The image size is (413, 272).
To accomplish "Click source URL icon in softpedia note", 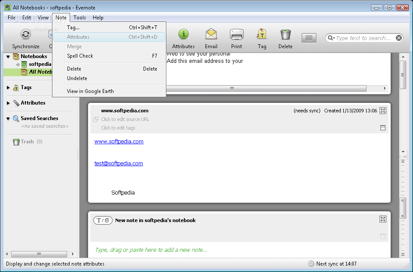I will [x=95, y=120].
